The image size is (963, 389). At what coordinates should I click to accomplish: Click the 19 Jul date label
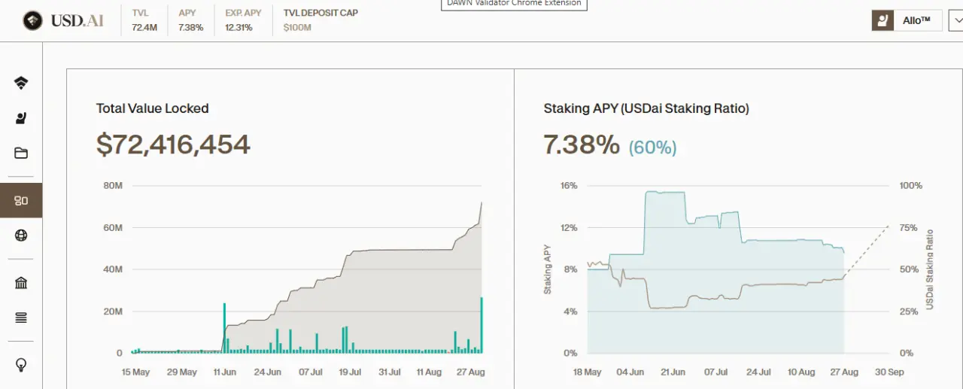tap(351, 372)
